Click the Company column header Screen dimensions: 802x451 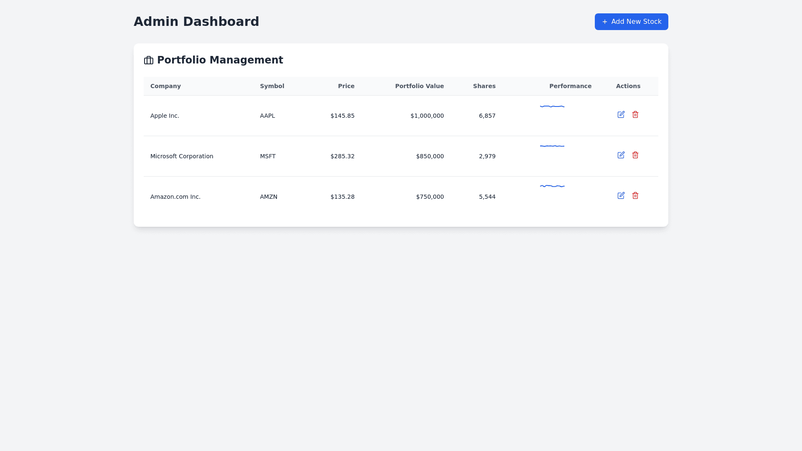[x=165, y=86]
